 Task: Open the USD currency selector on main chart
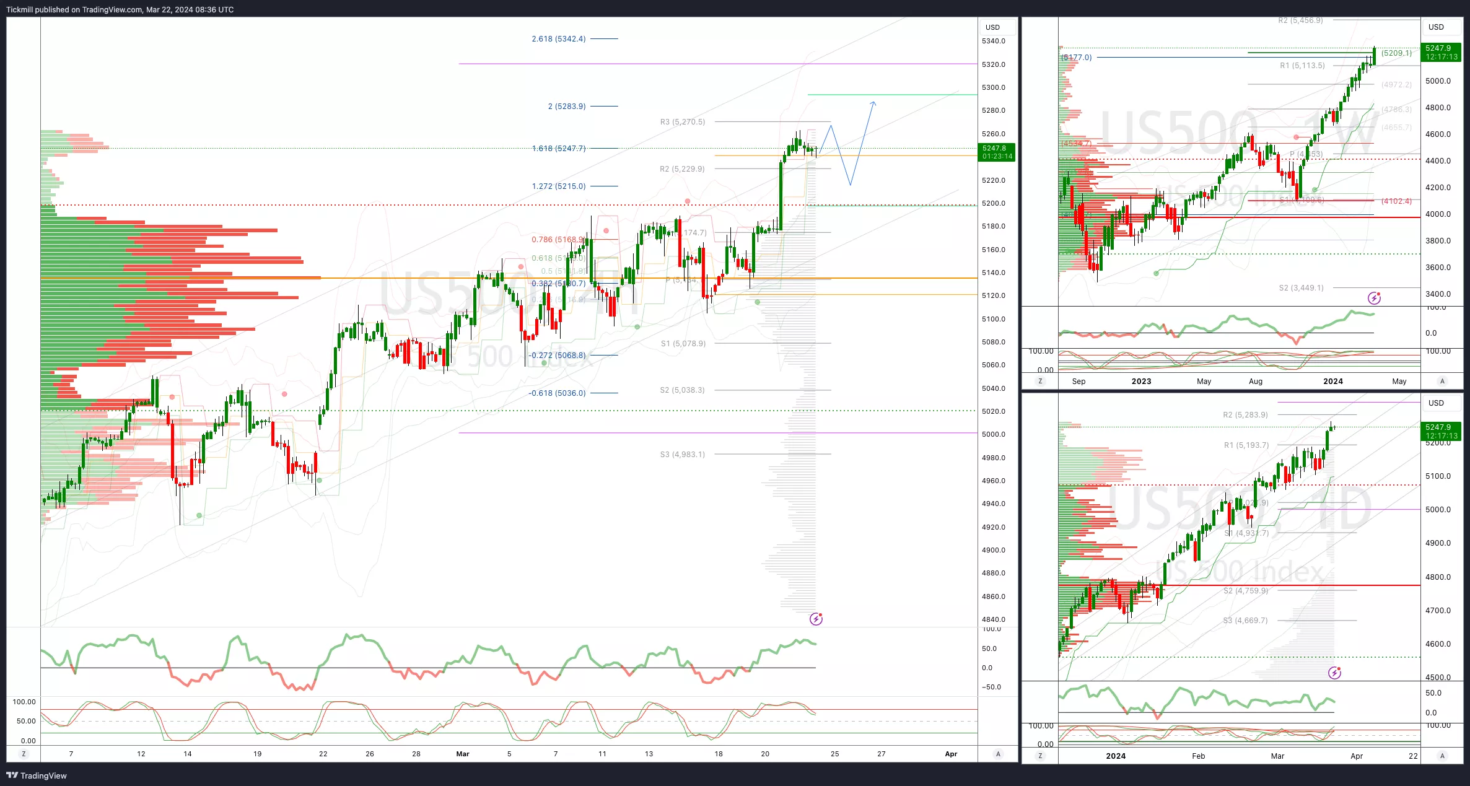pyautogui.click(x=993, y=27)
